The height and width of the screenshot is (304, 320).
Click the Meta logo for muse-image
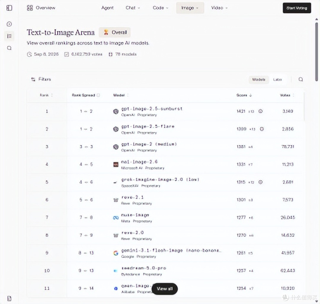116,218
